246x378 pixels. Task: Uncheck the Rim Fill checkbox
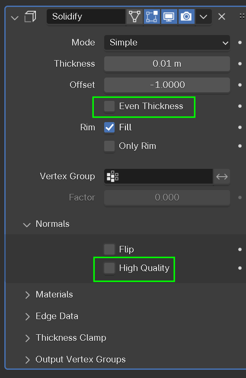click(109, 127)
